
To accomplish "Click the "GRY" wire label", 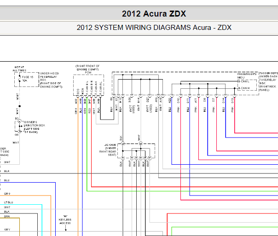I will click(x=7, y=230).
